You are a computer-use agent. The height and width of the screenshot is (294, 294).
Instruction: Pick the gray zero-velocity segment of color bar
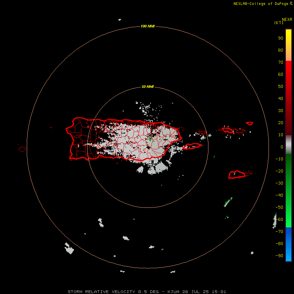point(288,145)
